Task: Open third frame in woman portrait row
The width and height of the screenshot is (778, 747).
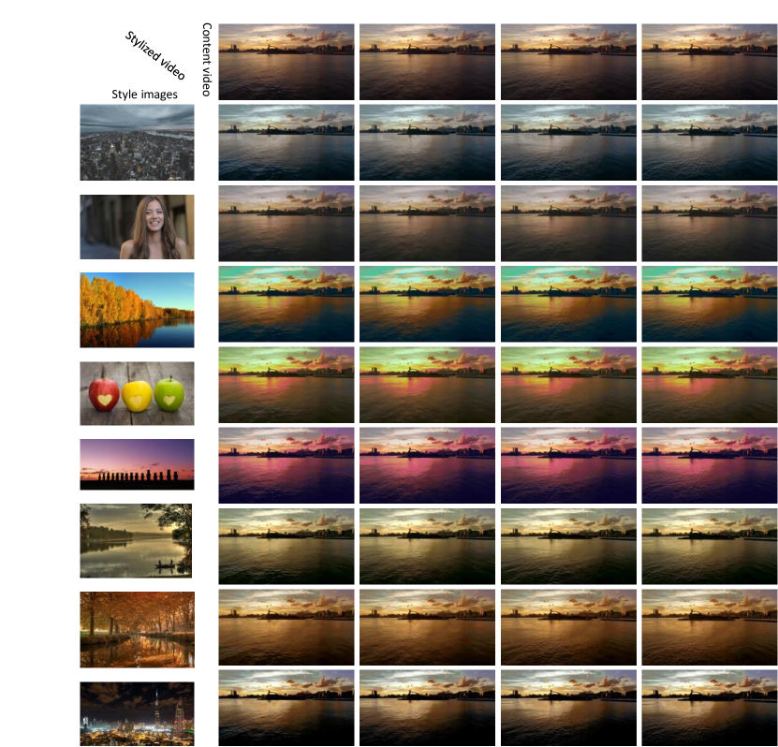Action: tap(568, 223)
